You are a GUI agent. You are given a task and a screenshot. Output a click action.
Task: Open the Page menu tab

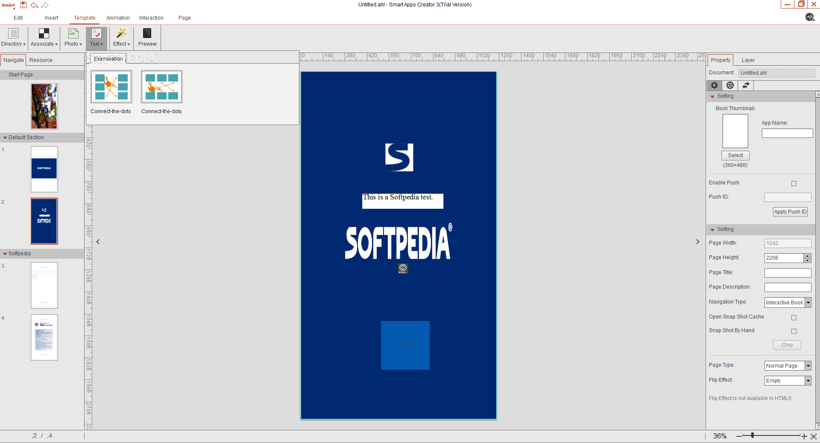tap(184, 18)
